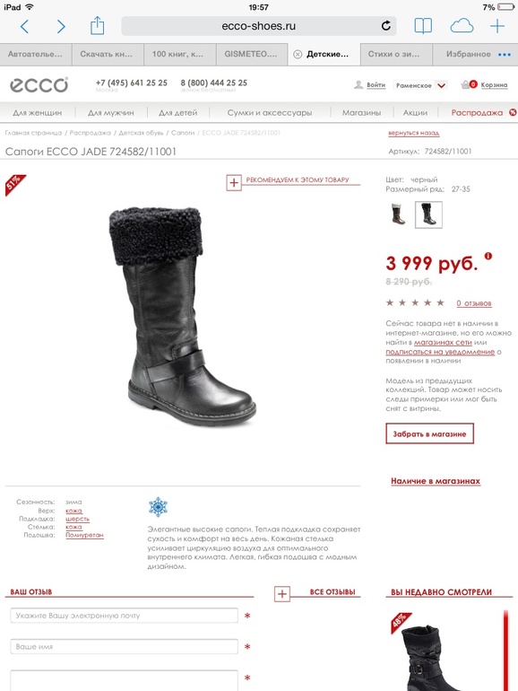Screen dimensions: 518x691
Task: Tap Safari back arrow
Action: click(25, 26)
